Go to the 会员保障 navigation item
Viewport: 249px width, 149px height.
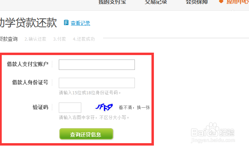pos(197,2)
